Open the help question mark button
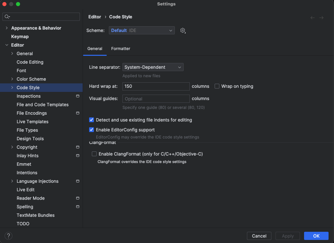334x243 pixels. (9, 236)
